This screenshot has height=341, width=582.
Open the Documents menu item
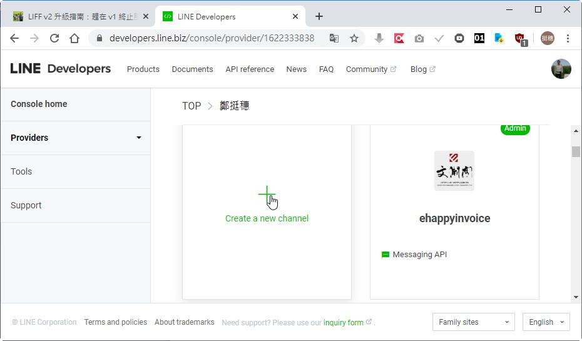pyautogui.click(x=192, y=69)
